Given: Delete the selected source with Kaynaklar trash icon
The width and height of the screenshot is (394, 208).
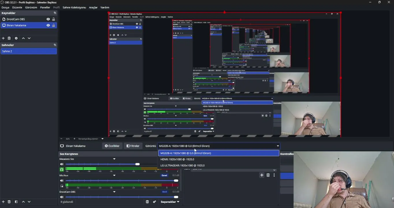Looking at the screenshot, I should (x=9, y=38).
